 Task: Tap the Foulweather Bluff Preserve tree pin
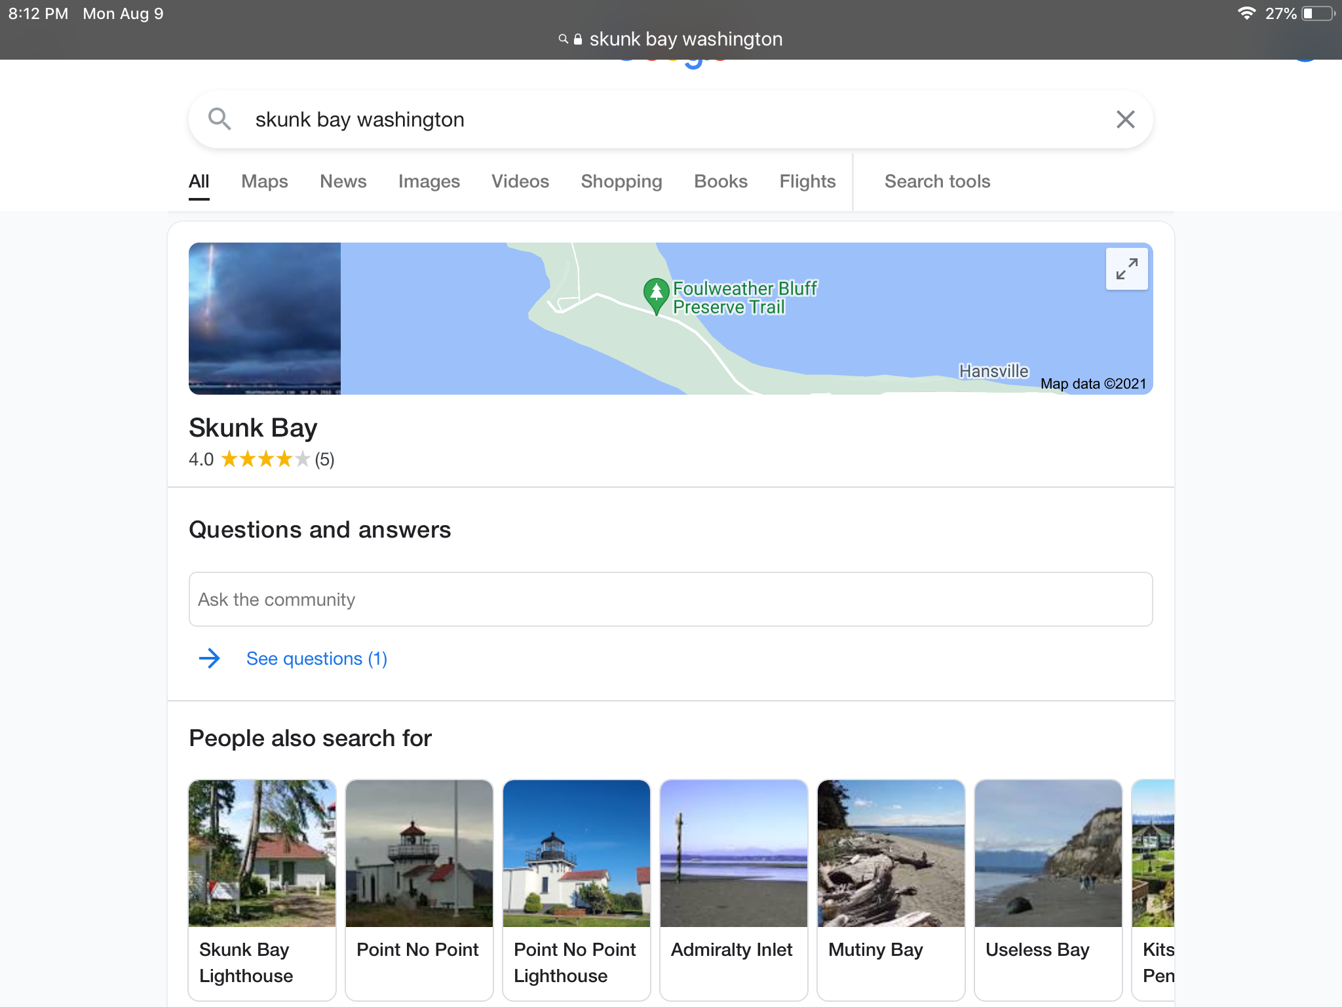(656, 296)
